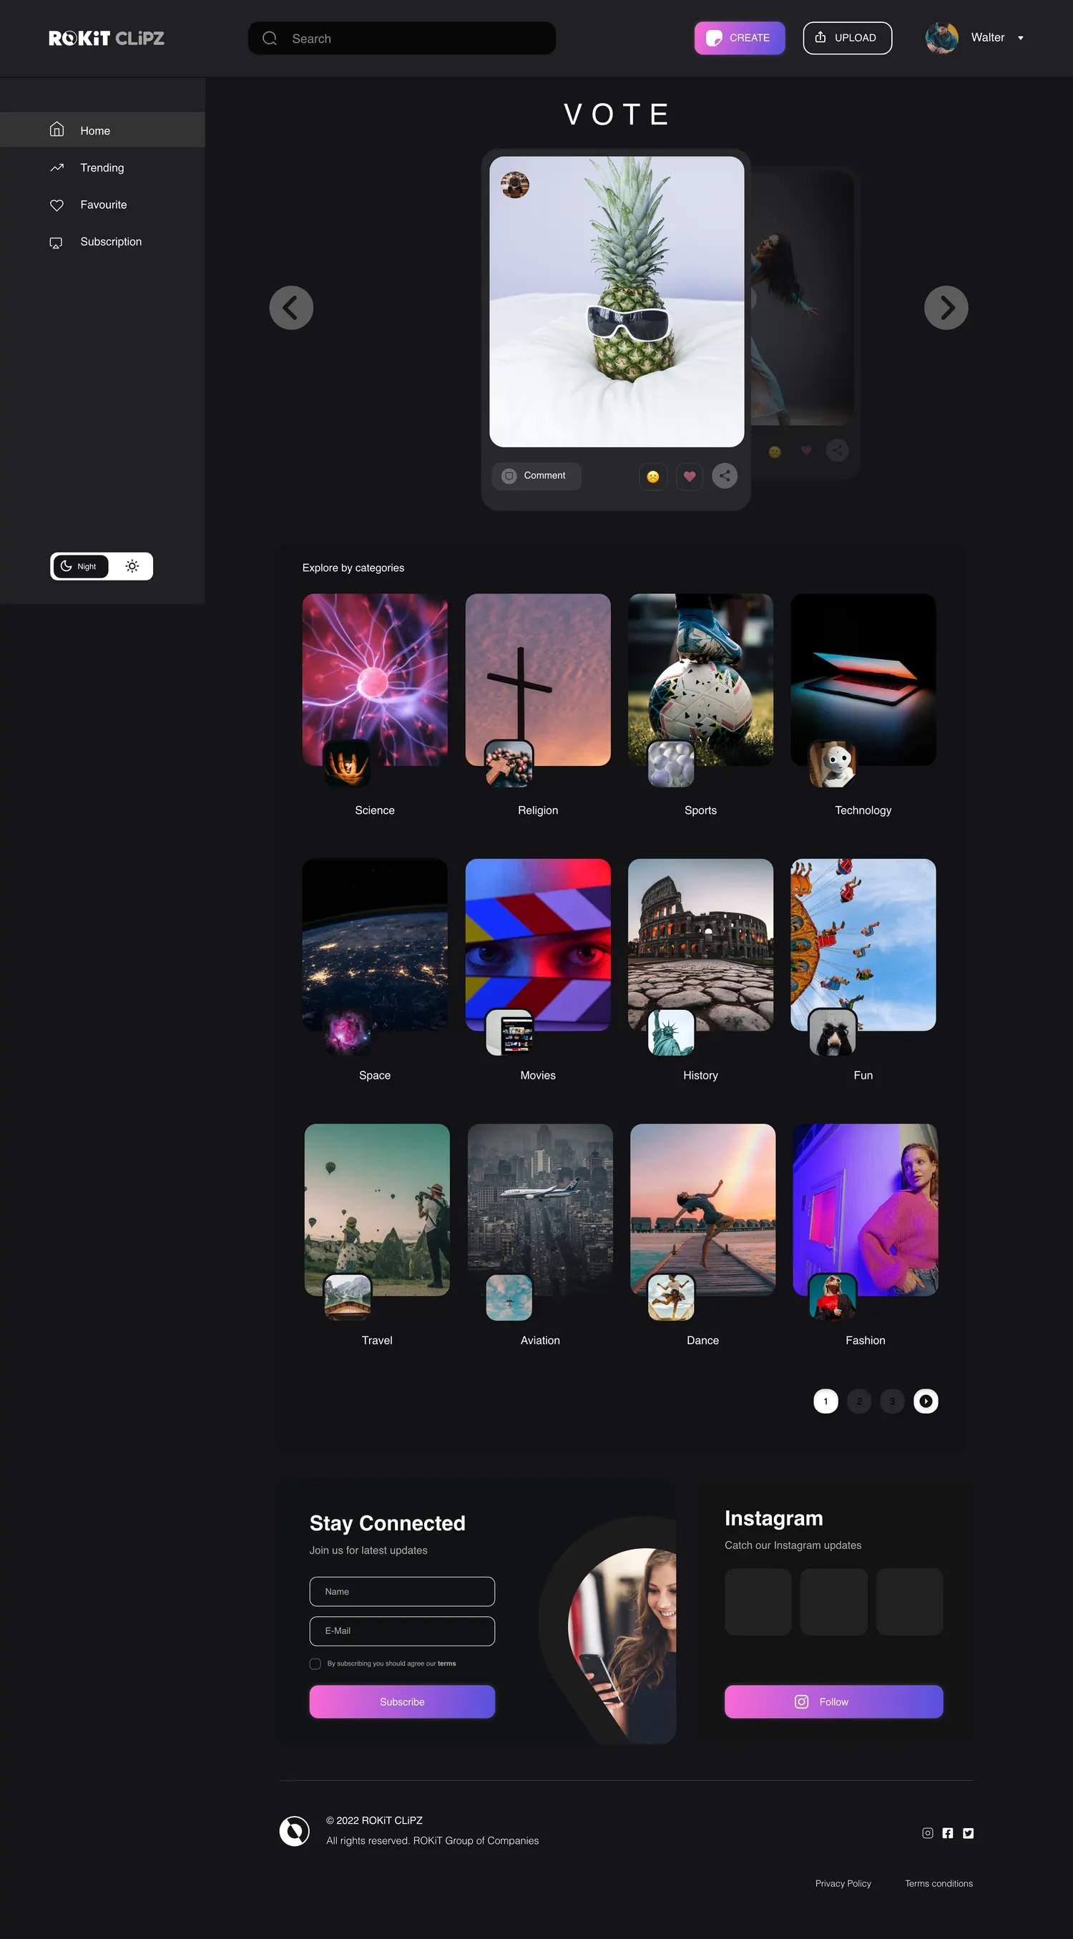This screenshot has height=1939, width=1073.
Task: Click the Home house icon in the sidebar
Action: click(x=57, y=130)
